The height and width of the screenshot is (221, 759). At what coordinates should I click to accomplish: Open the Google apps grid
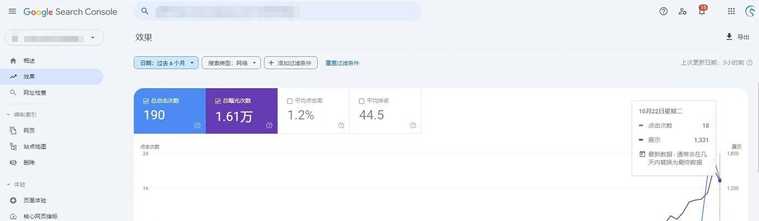[731, 11]
